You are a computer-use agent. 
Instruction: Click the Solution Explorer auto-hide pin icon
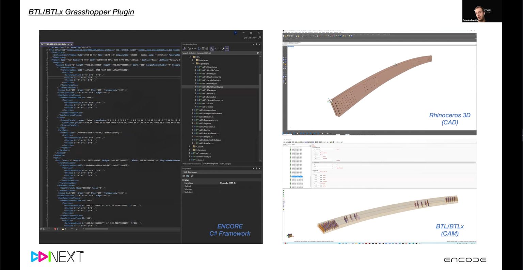tap(256, 44)
